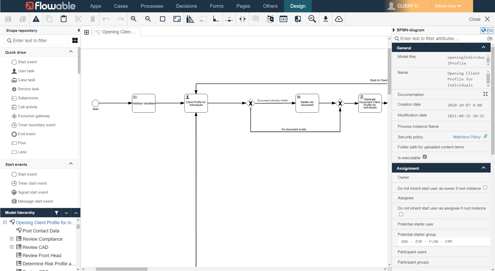
Task: Click the horizontal spacing arrows toolbar icon
Action: (242, 19)
